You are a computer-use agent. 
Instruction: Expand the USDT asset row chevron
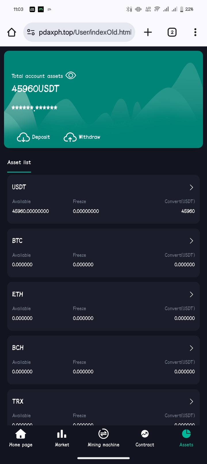click(191, 188)
